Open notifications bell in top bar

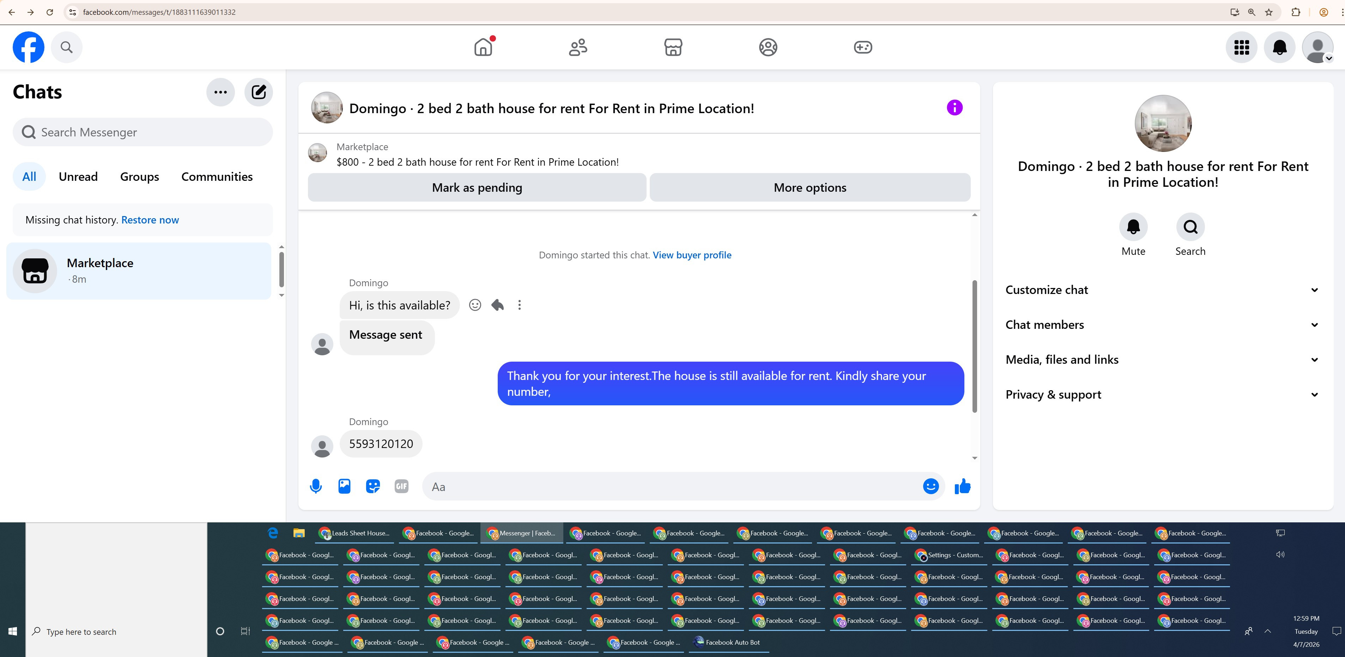[1280, 47]
